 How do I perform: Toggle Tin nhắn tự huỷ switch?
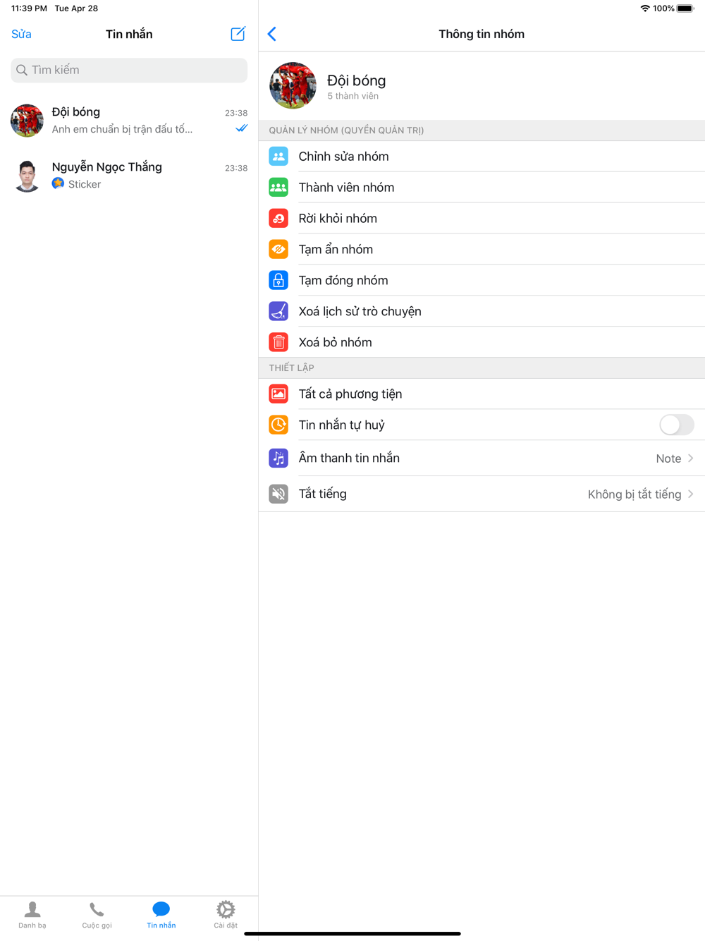[x=677, y=425]
